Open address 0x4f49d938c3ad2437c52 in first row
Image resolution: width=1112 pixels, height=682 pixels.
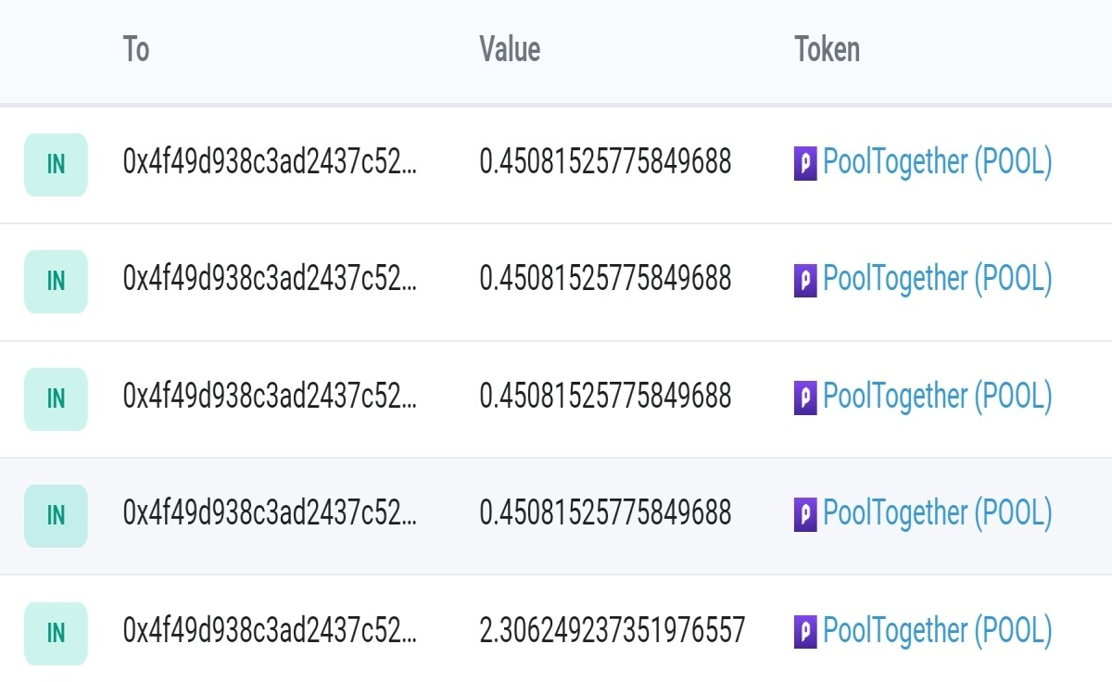[270, 163]
